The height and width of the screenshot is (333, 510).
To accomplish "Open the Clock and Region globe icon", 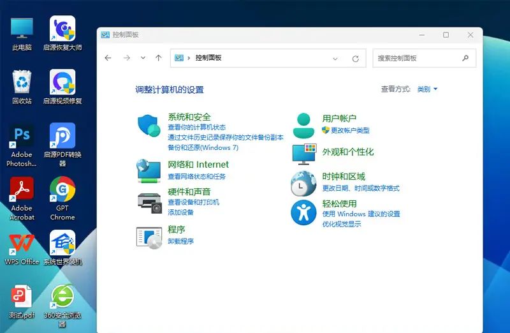I will click(x=303, y=184).
